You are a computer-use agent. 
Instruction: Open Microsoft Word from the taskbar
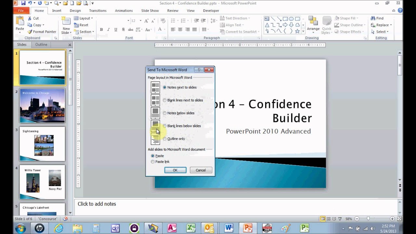pyautogui.click(x=228, y=228)
